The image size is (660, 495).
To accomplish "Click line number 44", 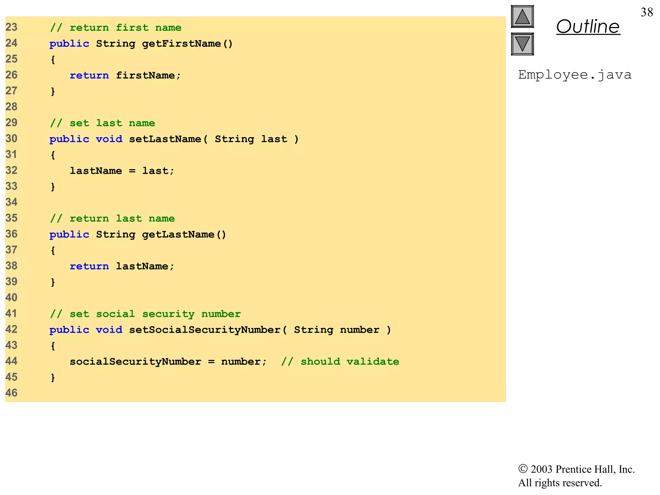I will [x=12, y=361].
